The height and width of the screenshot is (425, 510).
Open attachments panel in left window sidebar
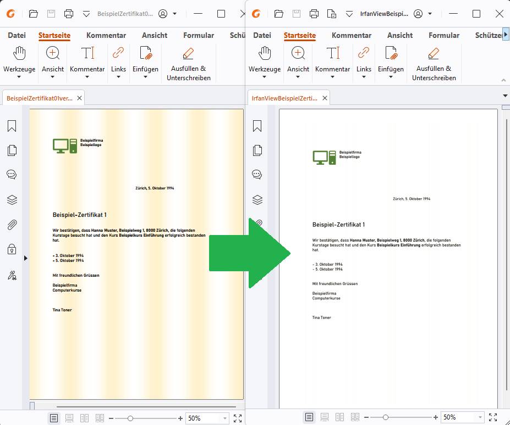(12, 225)
